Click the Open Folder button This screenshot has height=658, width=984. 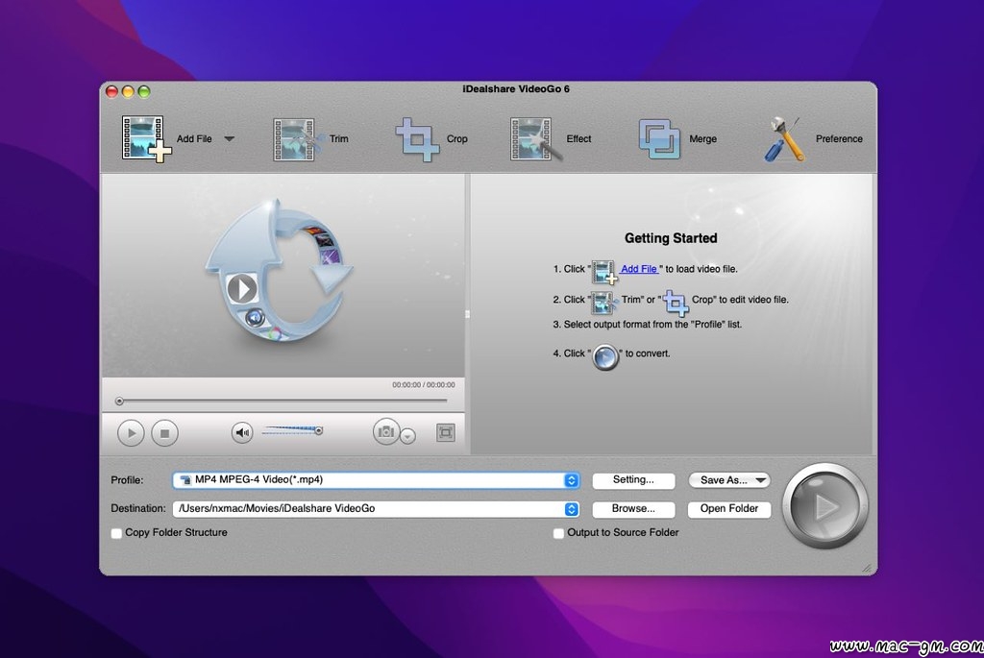(729, 509)
